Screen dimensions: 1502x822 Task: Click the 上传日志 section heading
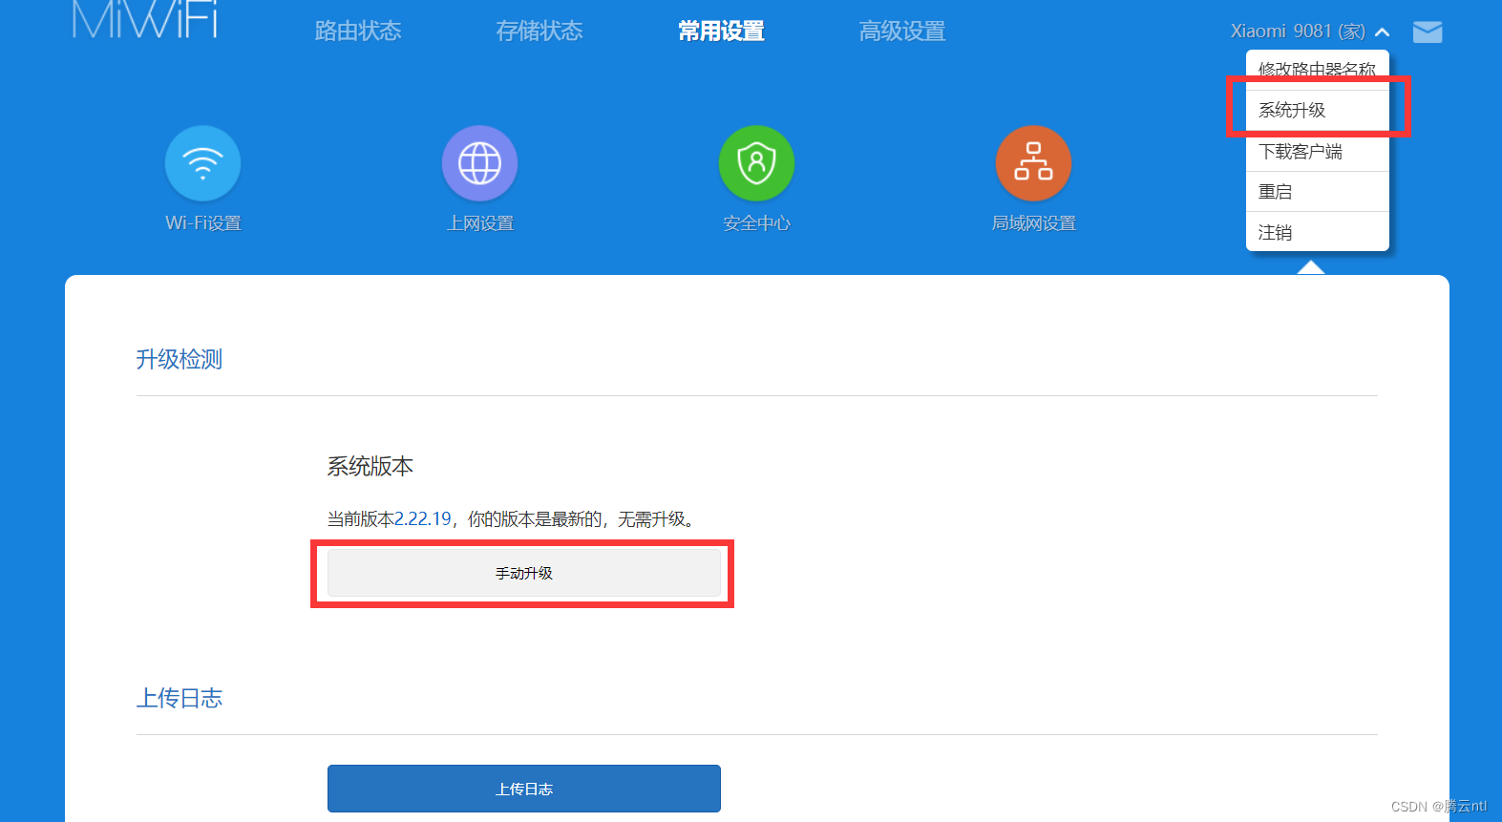tap(180, 698)
